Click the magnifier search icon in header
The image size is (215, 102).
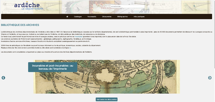(194, 6)
